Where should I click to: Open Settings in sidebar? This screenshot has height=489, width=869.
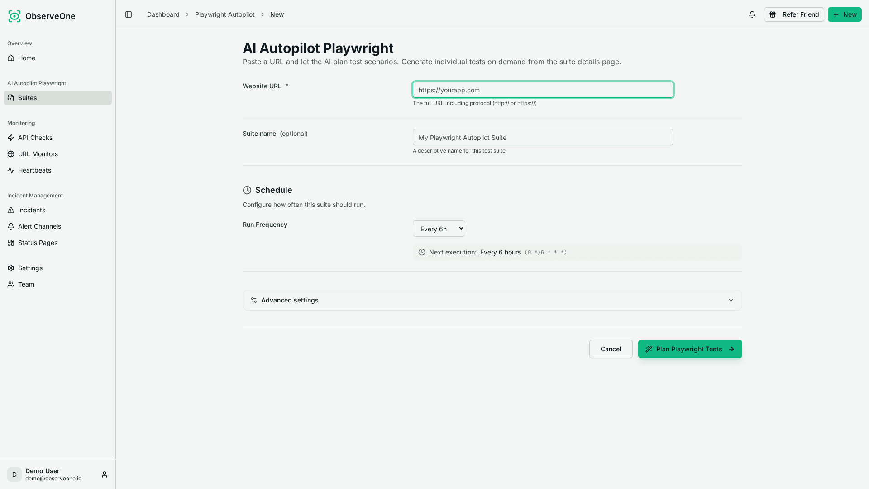tap(57, 268)
